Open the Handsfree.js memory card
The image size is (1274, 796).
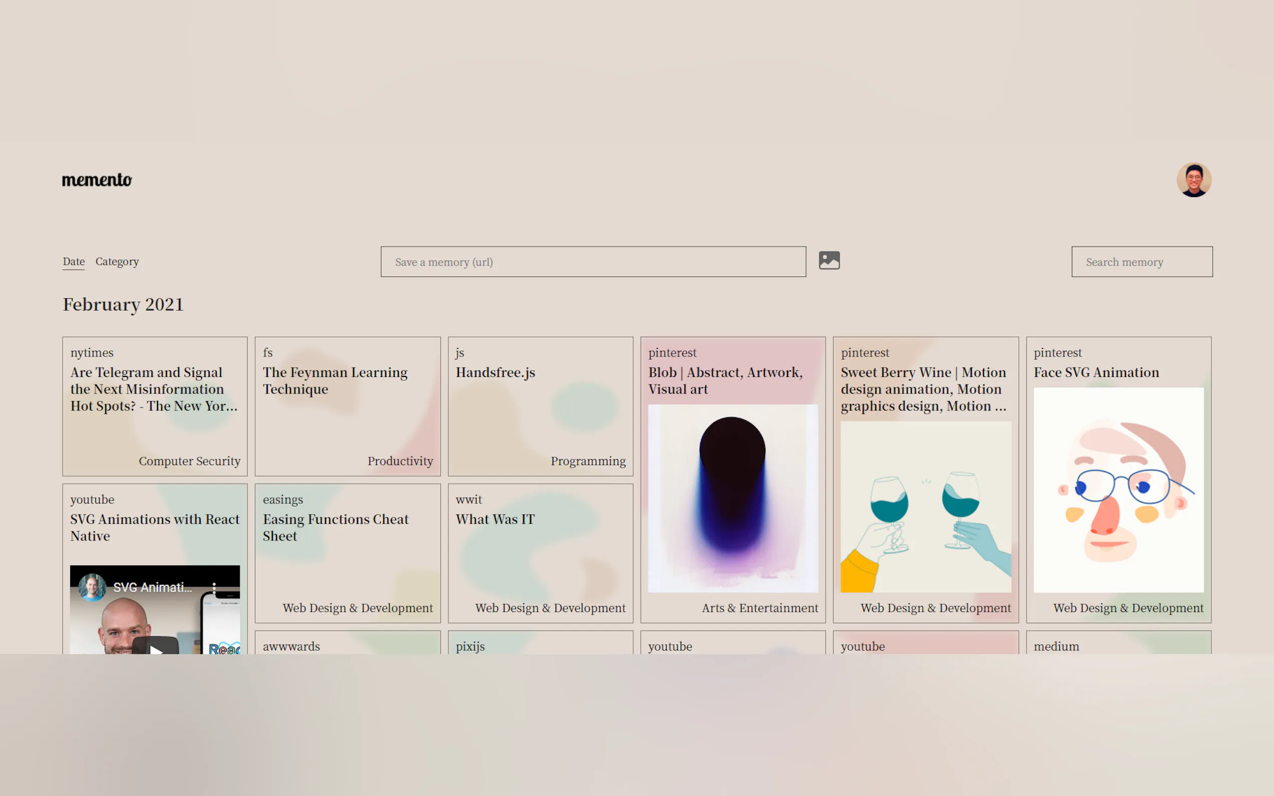495,373
